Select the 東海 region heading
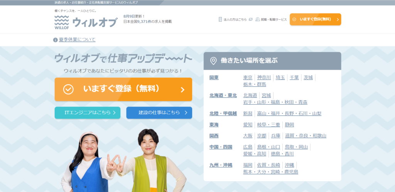The image size is (395, 192). coord(214,125)
